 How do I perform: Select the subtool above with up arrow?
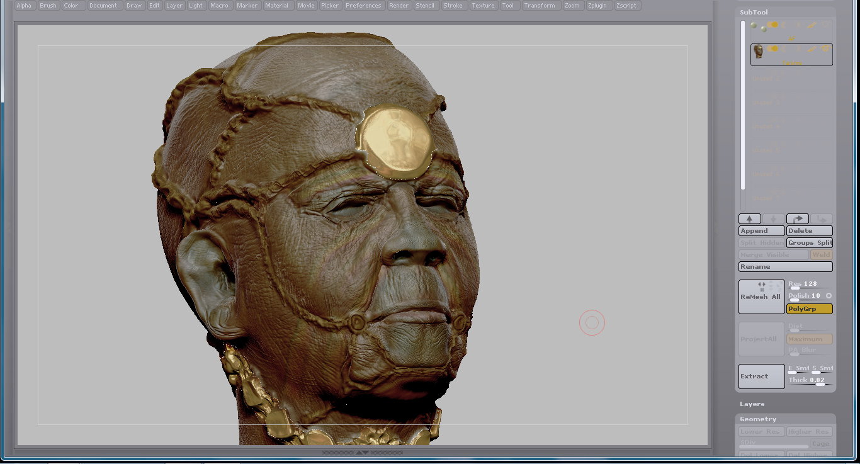750,219
